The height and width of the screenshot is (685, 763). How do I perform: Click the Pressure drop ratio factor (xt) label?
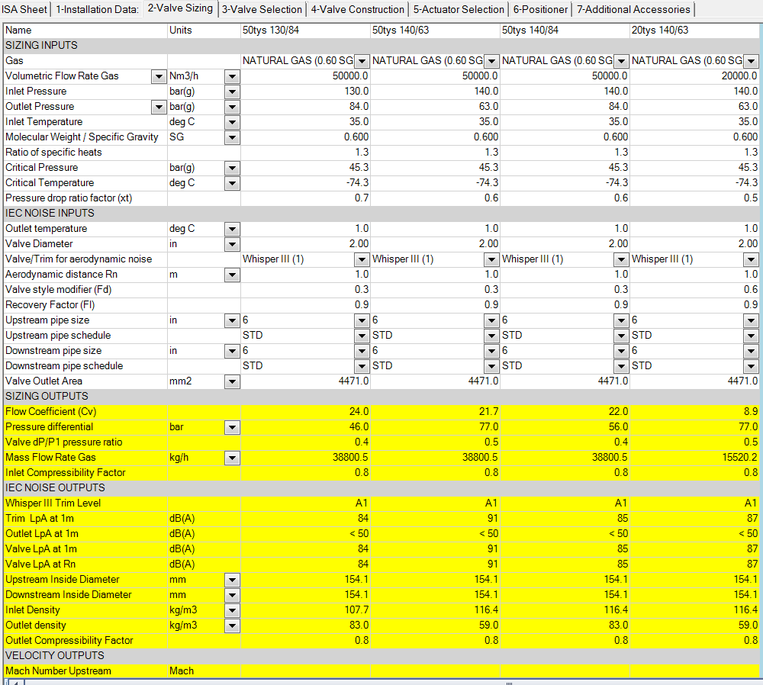pyautogui.click(x=69, y=198)
